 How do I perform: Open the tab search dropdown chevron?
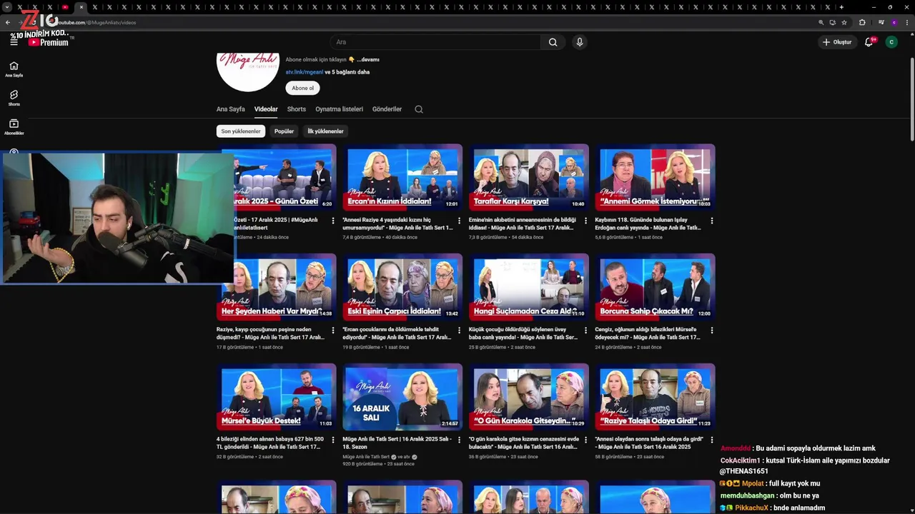tap(6, 7)
